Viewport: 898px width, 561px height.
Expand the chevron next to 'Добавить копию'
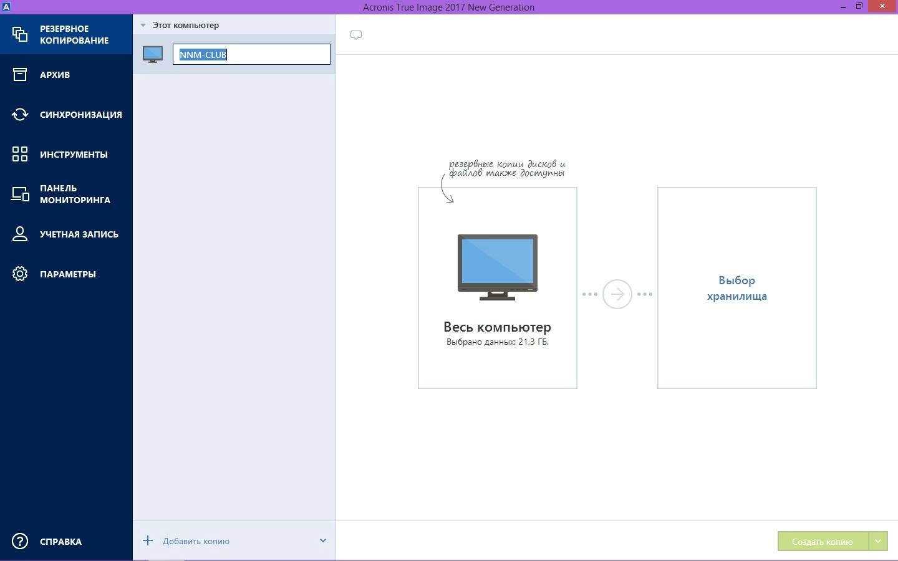pos(323,540)
